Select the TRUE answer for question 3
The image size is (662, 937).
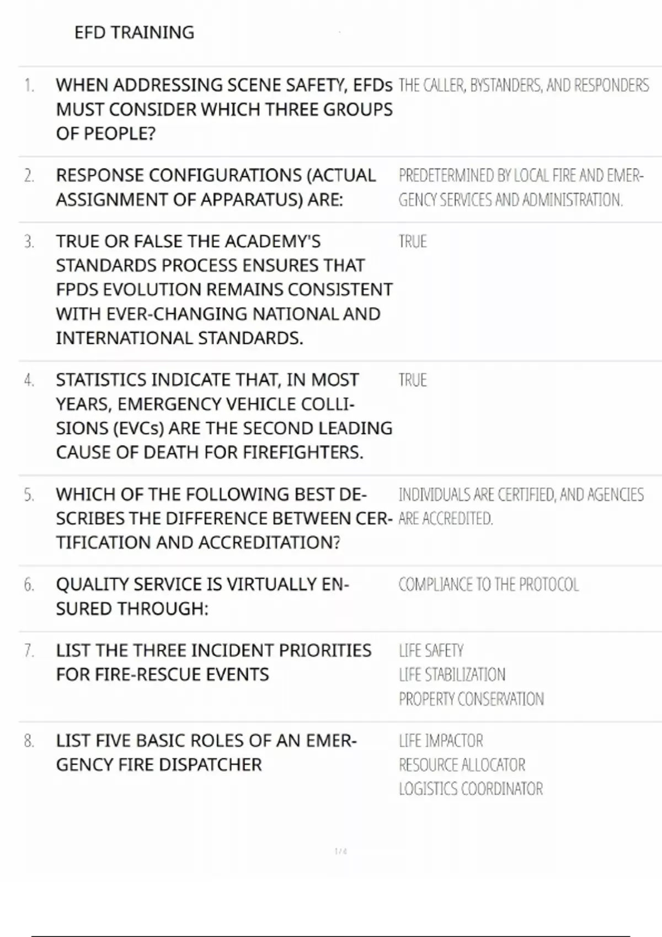[413, 242]
